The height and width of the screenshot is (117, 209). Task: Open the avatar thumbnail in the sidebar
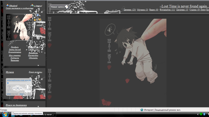19,27
